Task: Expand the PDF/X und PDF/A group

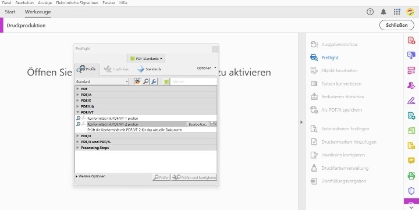Action: coord(78,142)
